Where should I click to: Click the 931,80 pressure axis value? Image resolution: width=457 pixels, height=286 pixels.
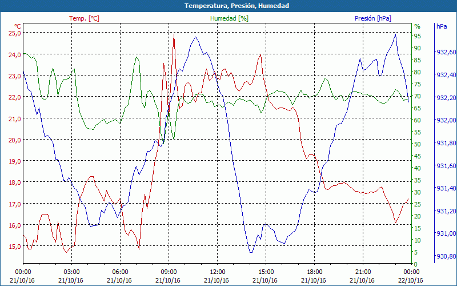(x=446, y=142)
